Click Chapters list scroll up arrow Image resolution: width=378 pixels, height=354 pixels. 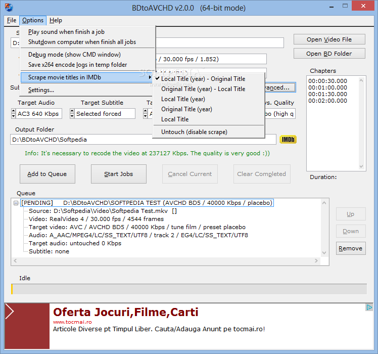coord(361,80)
